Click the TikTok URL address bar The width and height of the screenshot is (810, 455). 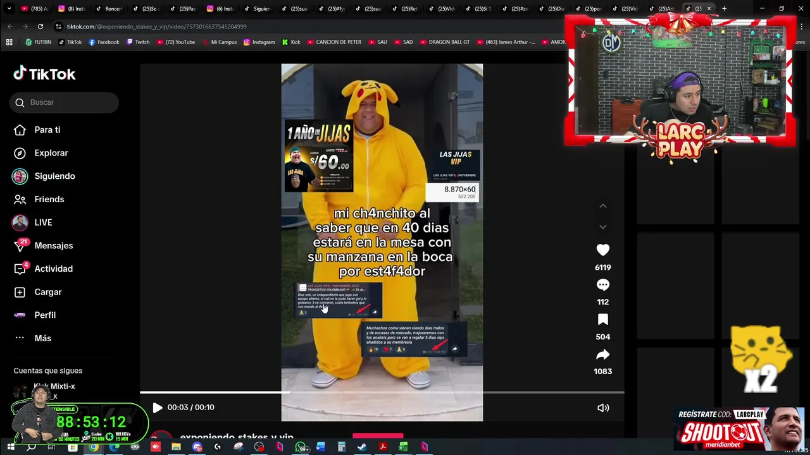point(304,27)
